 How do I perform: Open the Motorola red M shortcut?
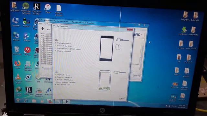[x=27, y=51]
